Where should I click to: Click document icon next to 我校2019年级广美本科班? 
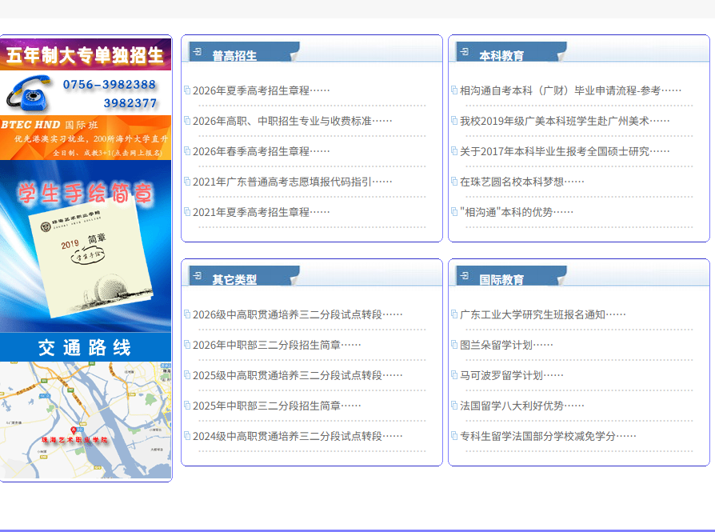click(x=454, y=121)
